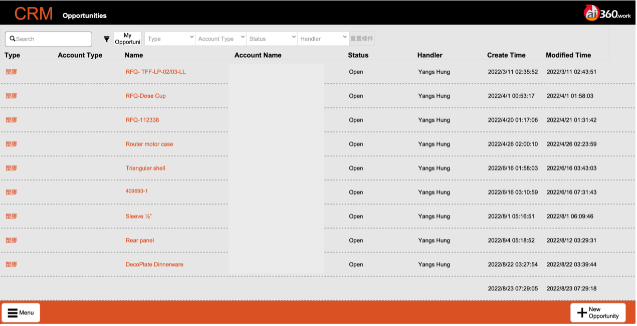This screenshot has height=326, width=637.
Task: Click the CRM logo text
Action: click(x=34, y=14)
